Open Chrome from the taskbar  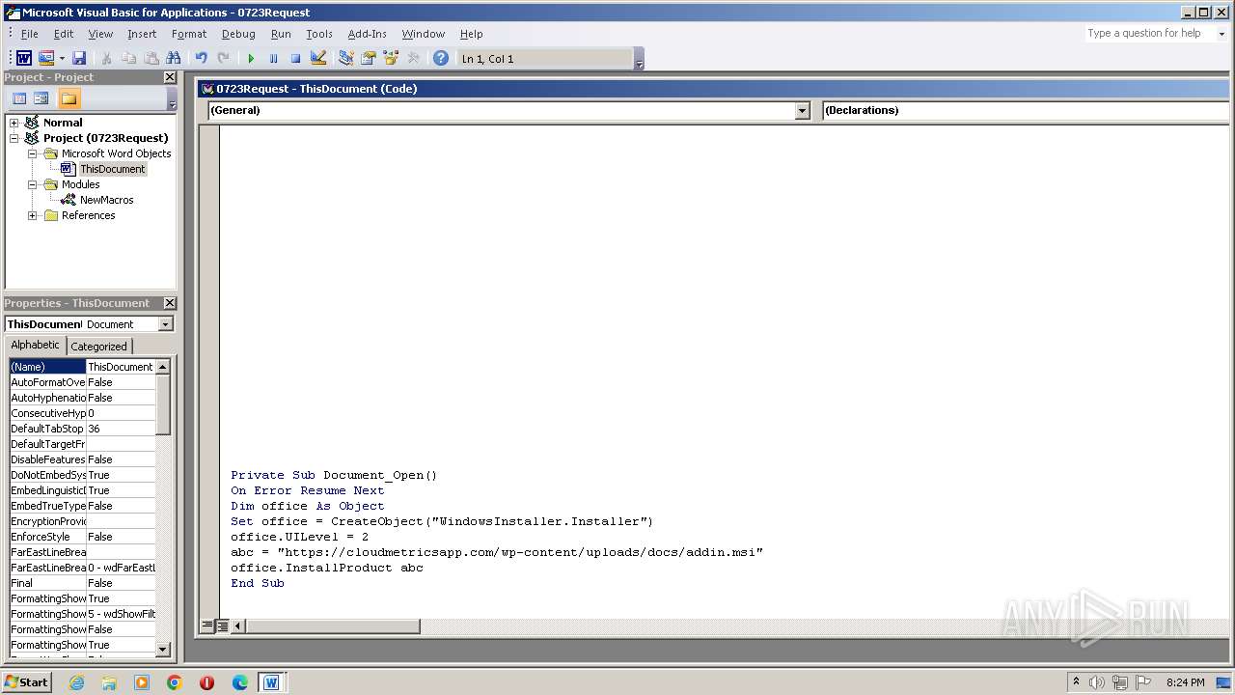pyautogui.click(x=175, y=682)
